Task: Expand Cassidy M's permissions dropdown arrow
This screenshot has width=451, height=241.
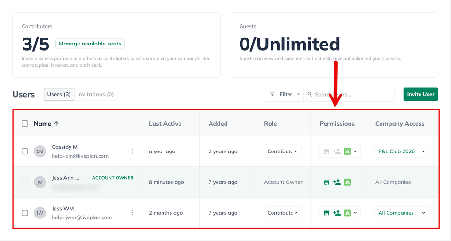Action: click(x=355, y=151)
